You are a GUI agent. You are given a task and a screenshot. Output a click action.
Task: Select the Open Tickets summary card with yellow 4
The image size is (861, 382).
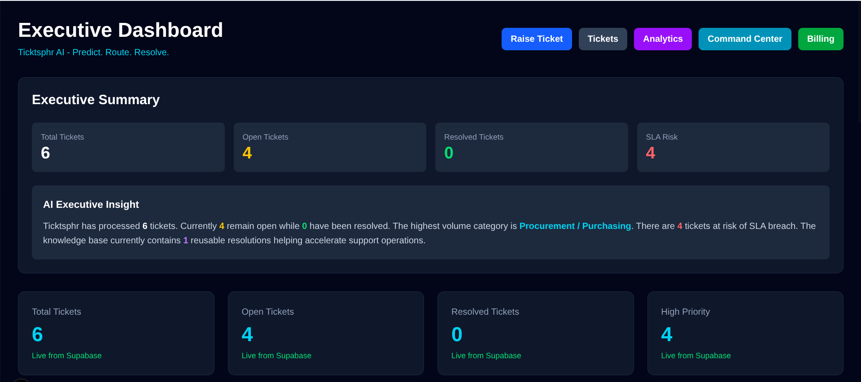[330, 147]
